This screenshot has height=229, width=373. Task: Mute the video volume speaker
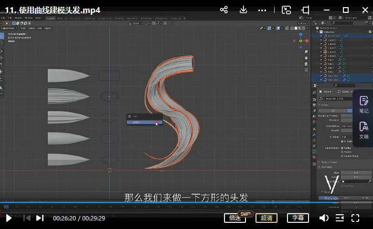point(324,218)
